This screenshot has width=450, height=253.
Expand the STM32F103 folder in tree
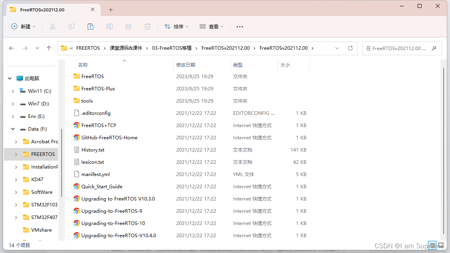16,205
